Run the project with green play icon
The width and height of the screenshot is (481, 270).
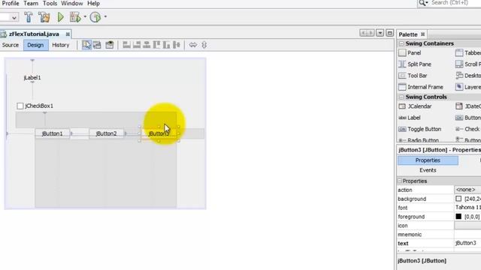60,17
